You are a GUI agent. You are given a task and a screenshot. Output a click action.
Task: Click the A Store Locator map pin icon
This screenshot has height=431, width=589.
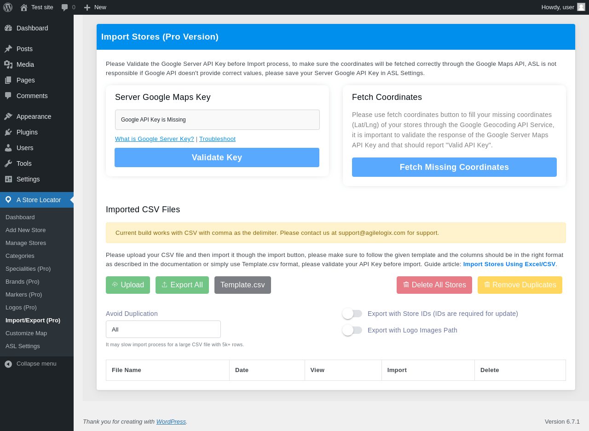point(8,200)
